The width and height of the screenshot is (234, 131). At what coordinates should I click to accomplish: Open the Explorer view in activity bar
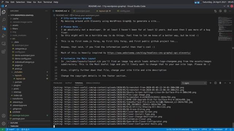tap(4, 12)
